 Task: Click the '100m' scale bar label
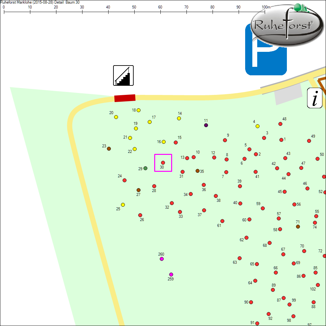[x=266, y=7]
